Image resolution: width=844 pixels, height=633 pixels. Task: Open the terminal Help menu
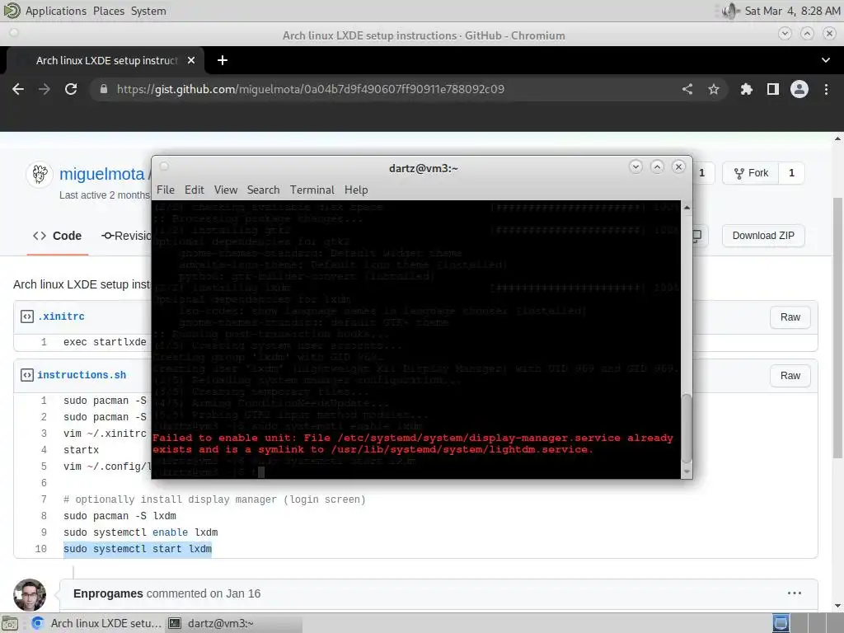click(356, 190)
